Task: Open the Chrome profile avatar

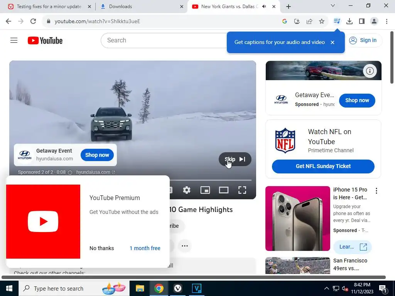Action: click(x=374, y=22)
